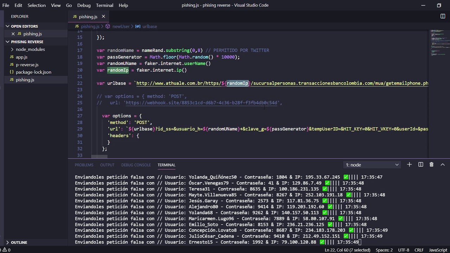Click the CRLF line ending indicator
The height and width of the screenshot is (253, 450).
[419, 250]
